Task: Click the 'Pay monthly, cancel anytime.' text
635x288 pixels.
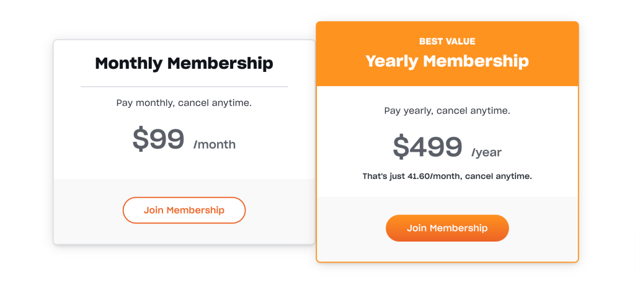Action: 184,103
